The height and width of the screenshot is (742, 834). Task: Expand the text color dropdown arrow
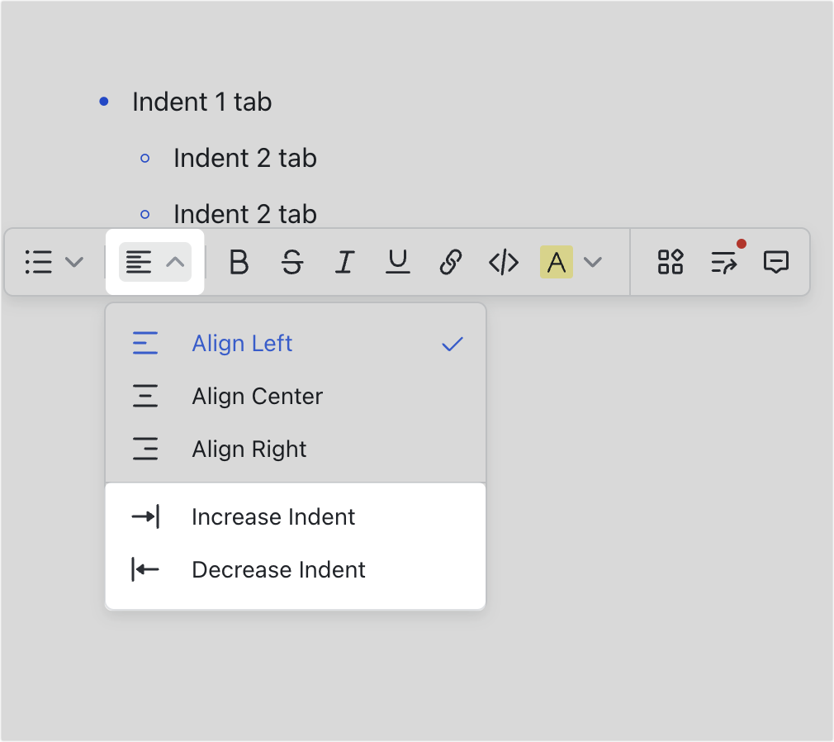pyautogui.click(x=593, y=262)
